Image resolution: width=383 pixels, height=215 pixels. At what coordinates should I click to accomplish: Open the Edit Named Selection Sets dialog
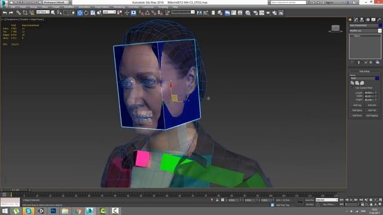tap(168, 13)
